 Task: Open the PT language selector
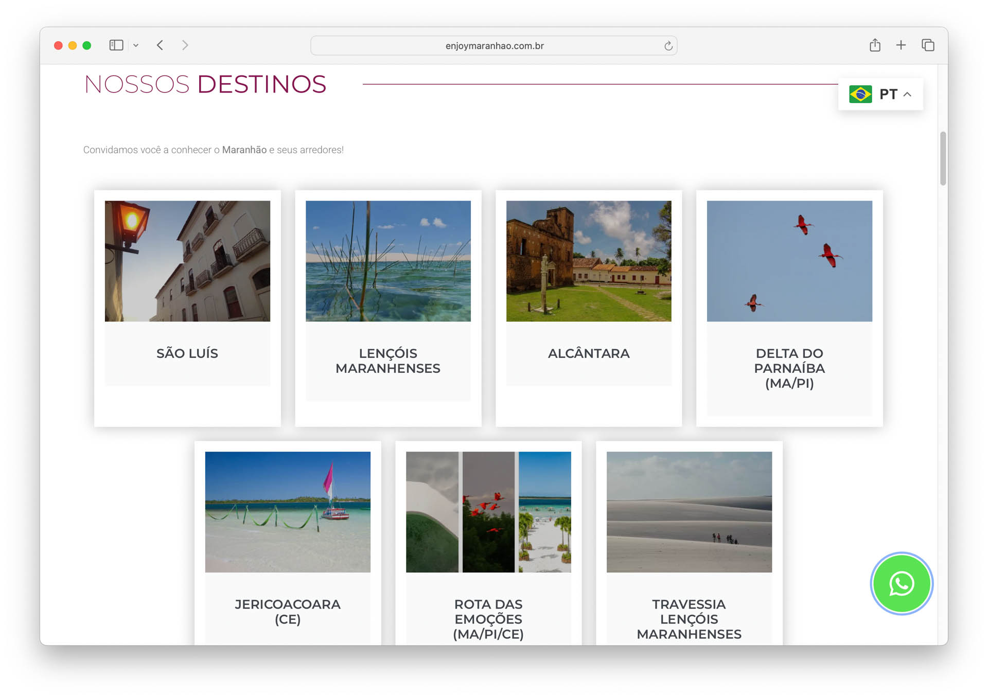888,94
